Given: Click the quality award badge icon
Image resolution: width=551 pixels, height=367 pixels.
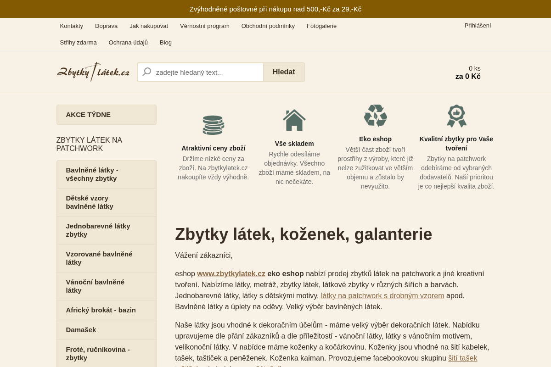Looking at the screenshot, I should pyautogui.click(x=456, y=116).
